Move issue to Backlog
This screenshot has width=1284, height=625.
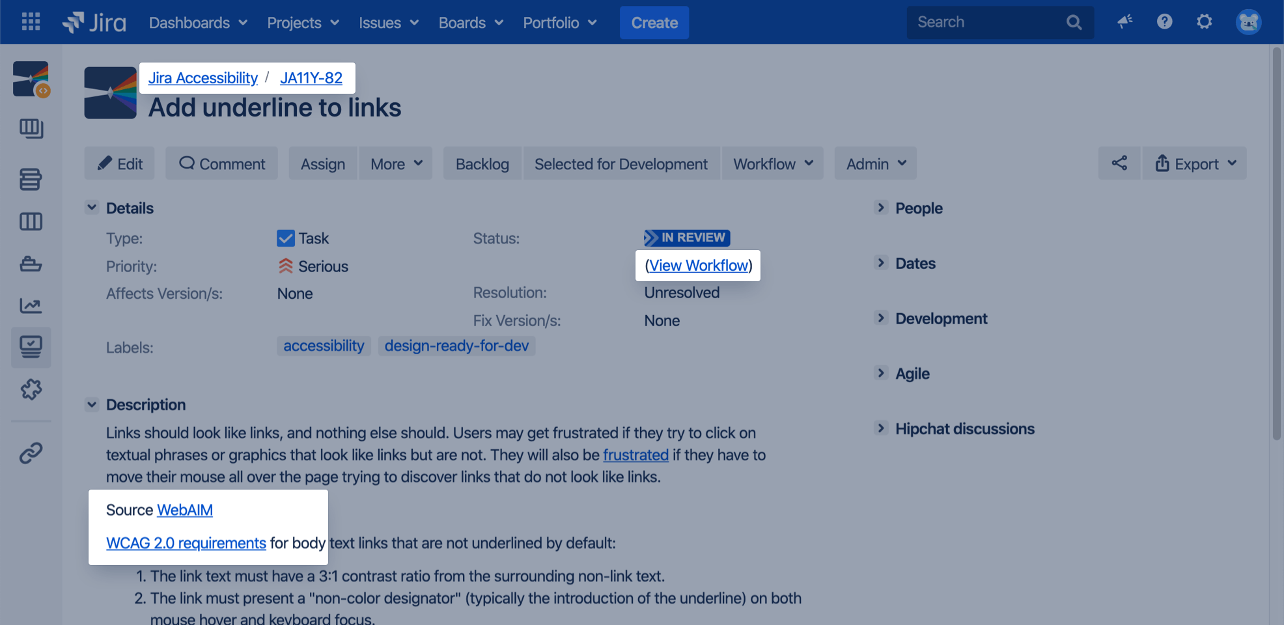tap(482, 163)
